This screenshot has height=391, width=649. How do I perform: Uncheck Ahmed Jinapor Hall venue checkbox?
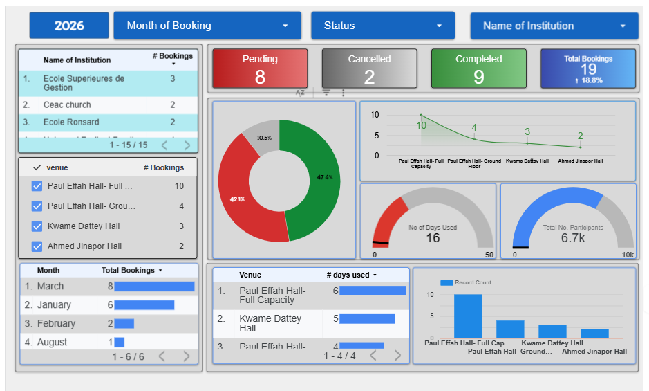(37, 246)
